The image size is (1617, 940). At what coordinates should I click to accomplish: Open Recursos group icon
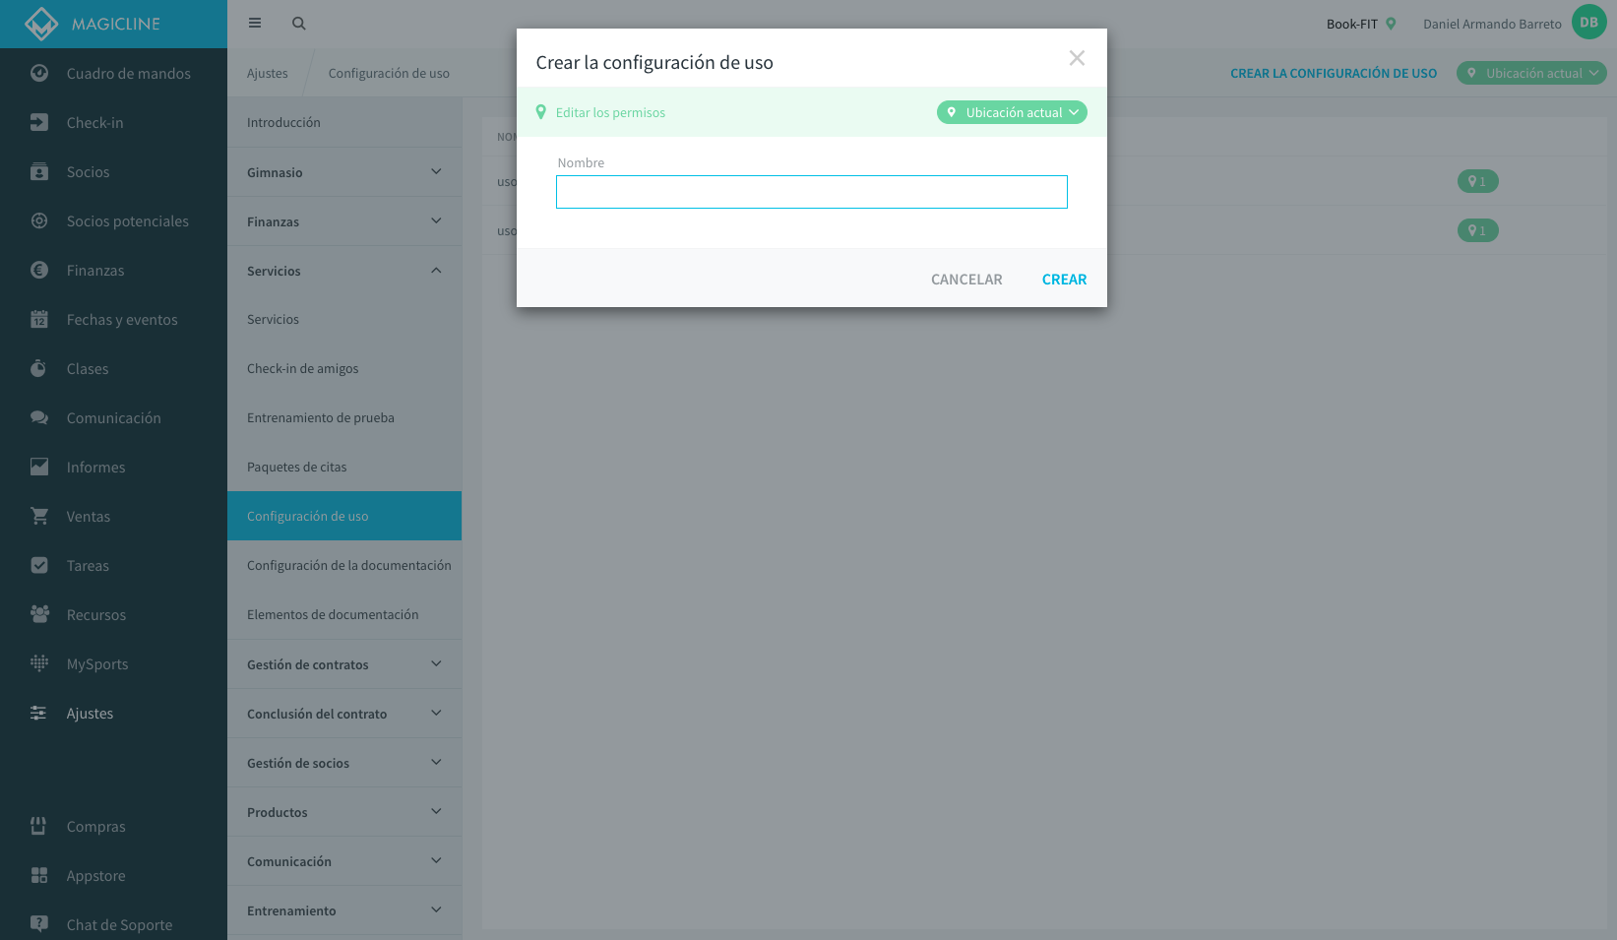pos(39,614)
